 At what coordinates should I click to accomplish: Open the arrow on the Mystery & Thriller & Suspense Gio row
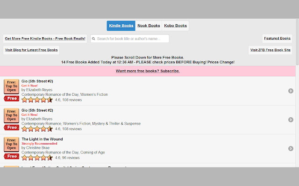pyautogui.click(x=291, y=120)
